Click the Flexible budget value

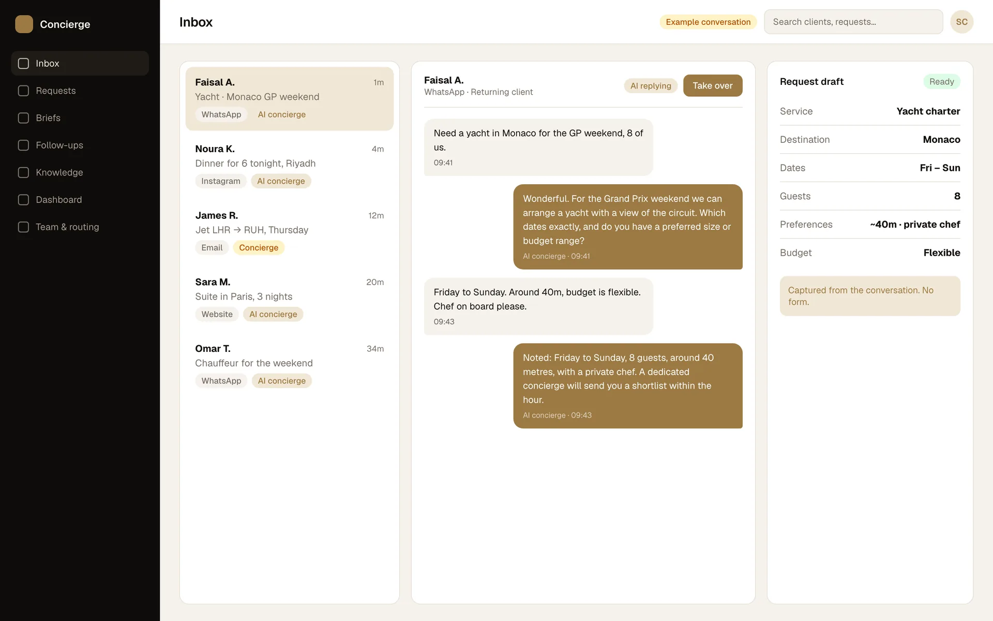pos(942,253)
